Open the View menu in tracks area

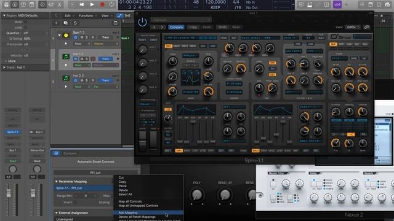tap(107, 16)
